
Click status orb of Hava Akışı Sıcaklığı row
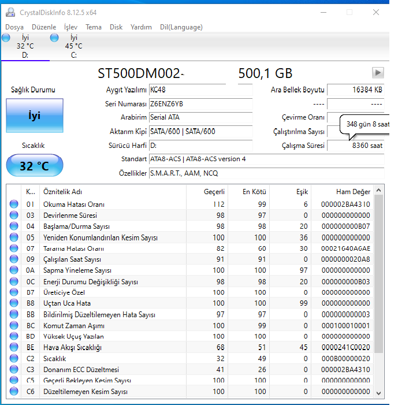14,347
